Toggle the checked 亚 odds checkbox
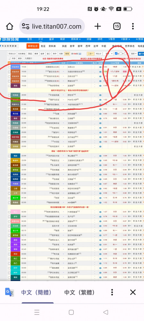The height and width of the screenshot is (321, 144). [x=116, y=54]
